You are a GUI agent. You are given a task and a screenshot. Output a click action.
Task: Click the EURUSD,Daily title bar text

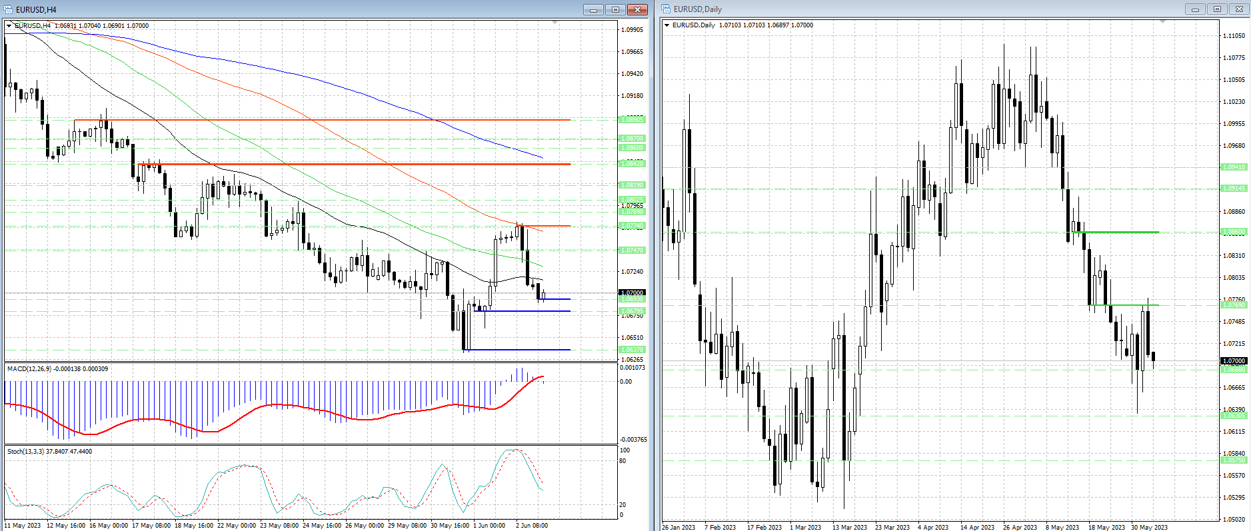tap(698, 9)
